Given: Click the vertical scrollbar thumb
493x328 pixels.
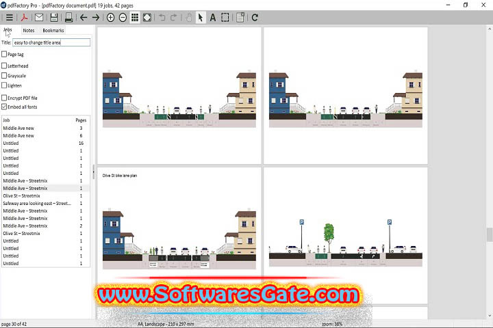Looking at the screenshot, I should coord(490,235).
